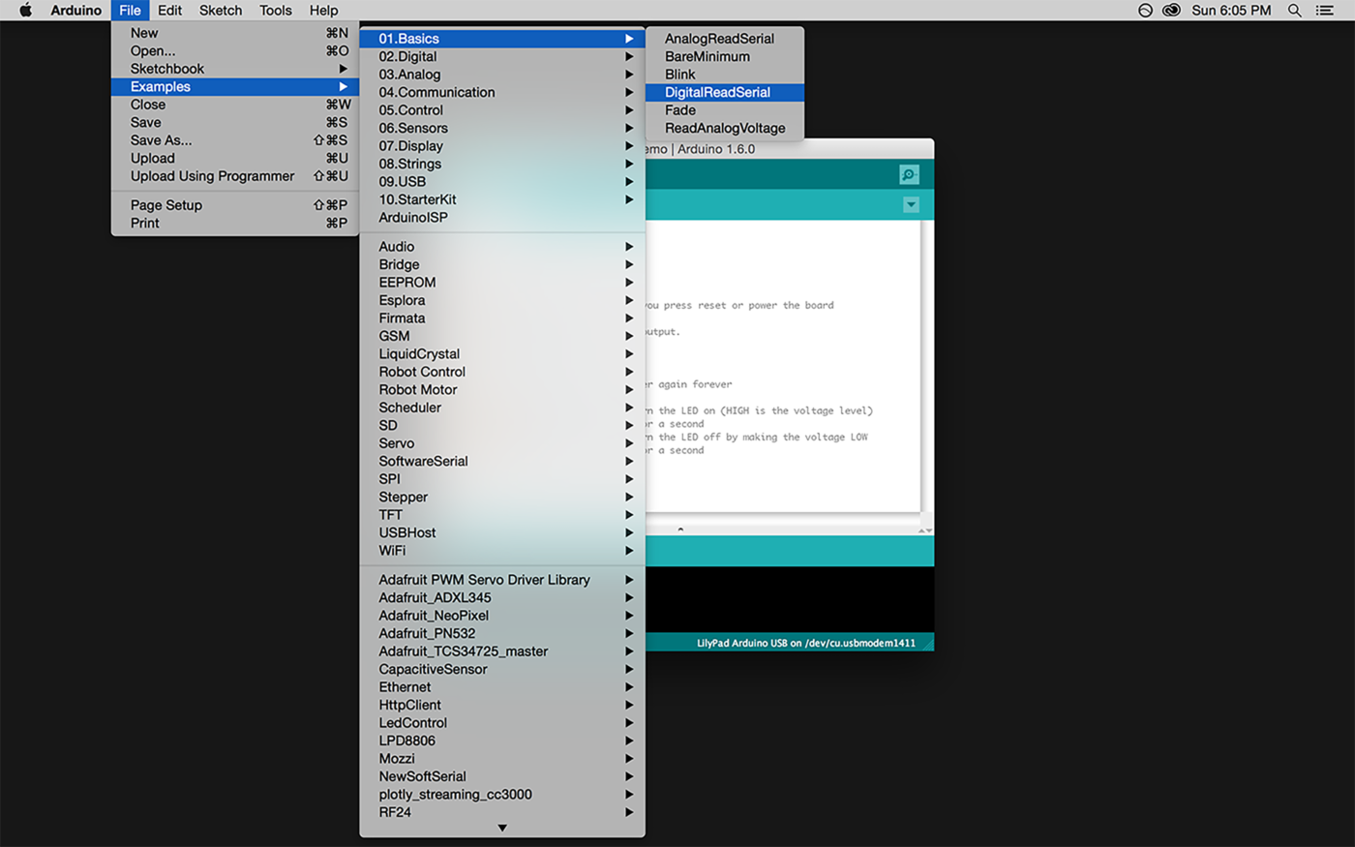The width and height of the screenshot is (1355, 847).
Task: Select Upload Using Programmer
Action: 235,176
